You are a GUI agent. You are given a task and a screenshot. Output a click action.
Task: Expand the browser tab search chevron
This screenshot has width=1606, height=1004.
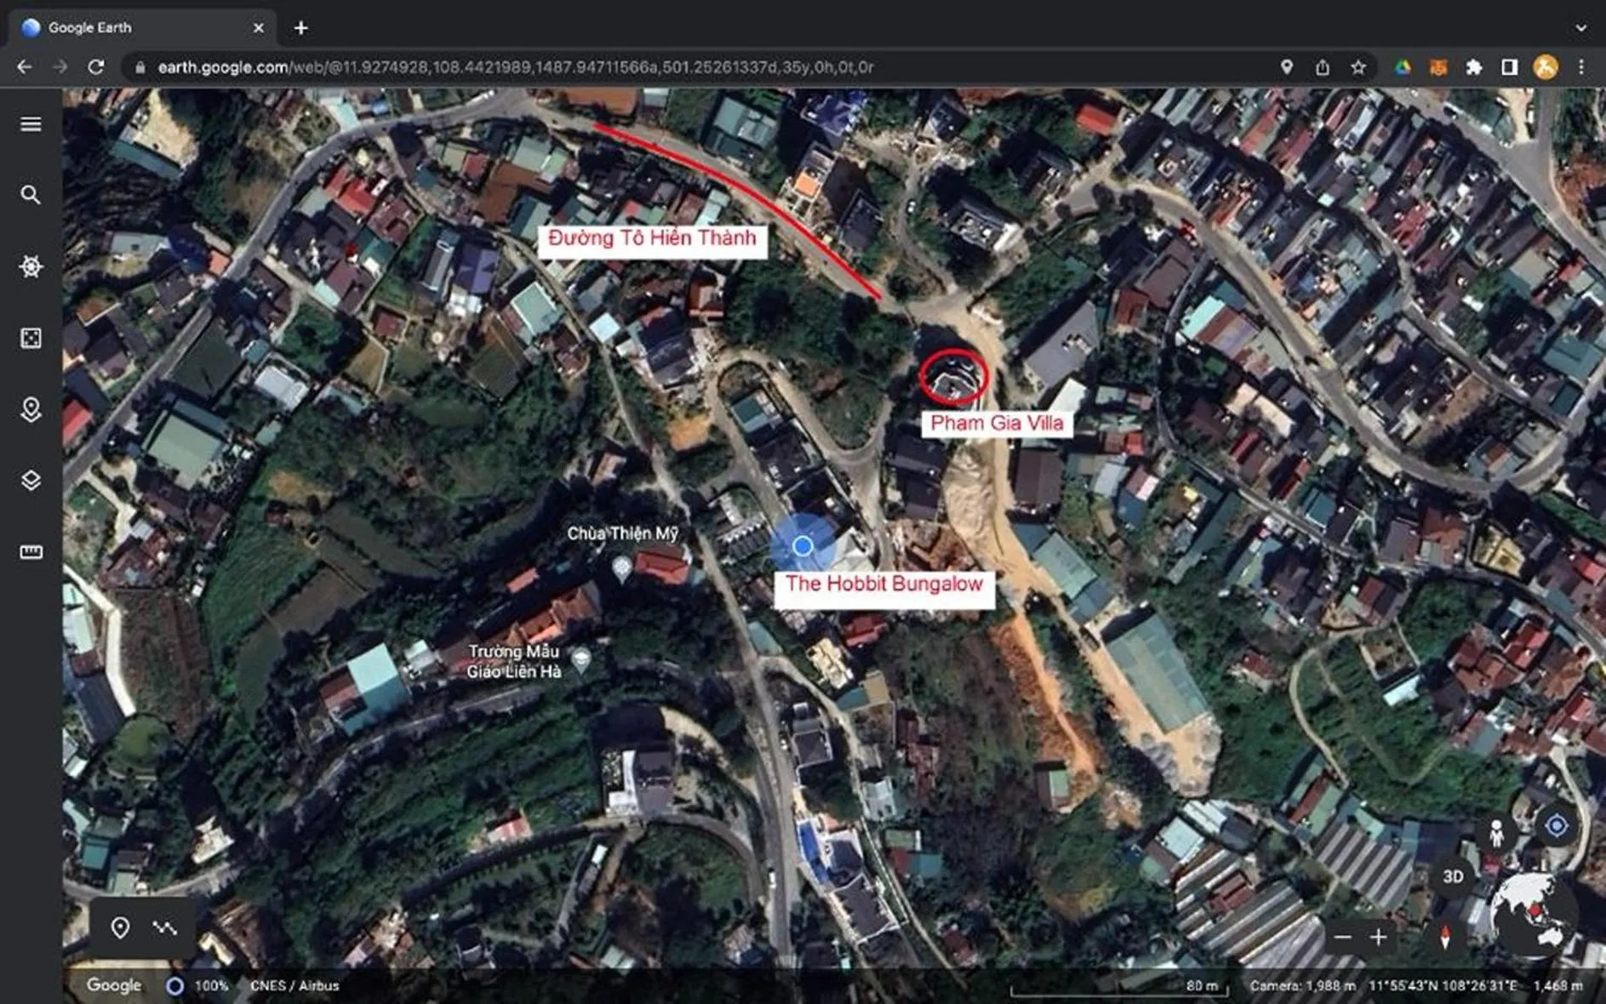click(x=1580, y=27)
